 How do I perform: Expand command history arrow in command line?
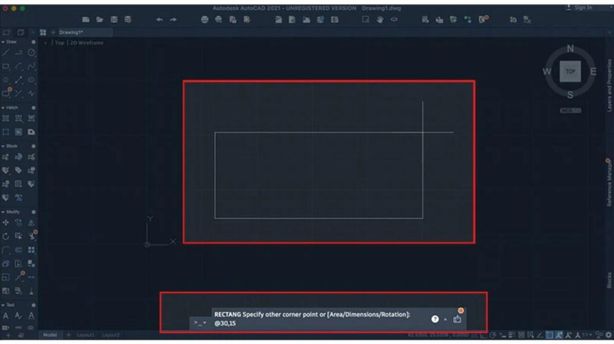pyautogui.click(x=445, y=319)
